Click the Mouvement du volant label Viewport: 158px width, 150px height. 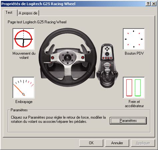point(24,55)
